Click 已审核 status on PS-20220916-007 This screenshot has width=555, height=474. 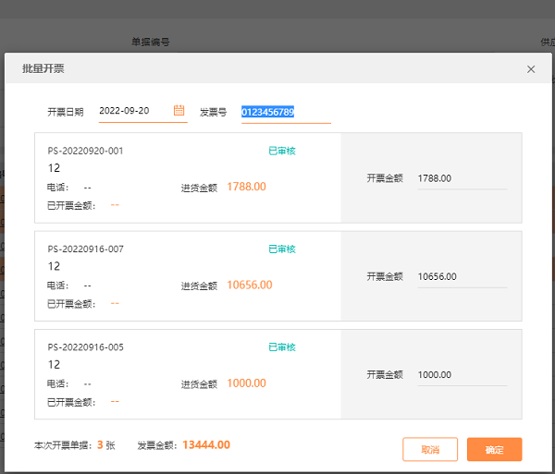point(281,249)
